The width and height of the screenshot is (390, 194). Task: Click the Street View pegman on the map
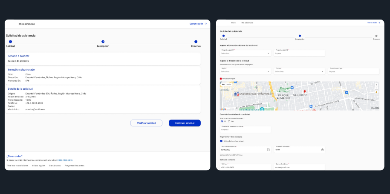[376, 92]
